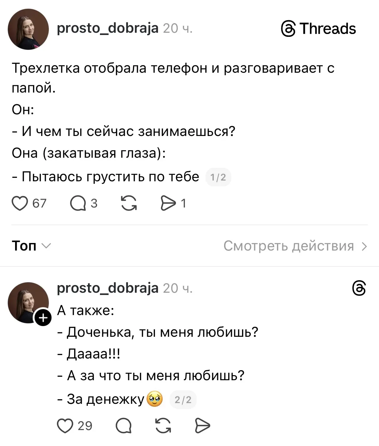
Task: Open prosto_dobraja profile from first post
Action: tap(107, 28)
